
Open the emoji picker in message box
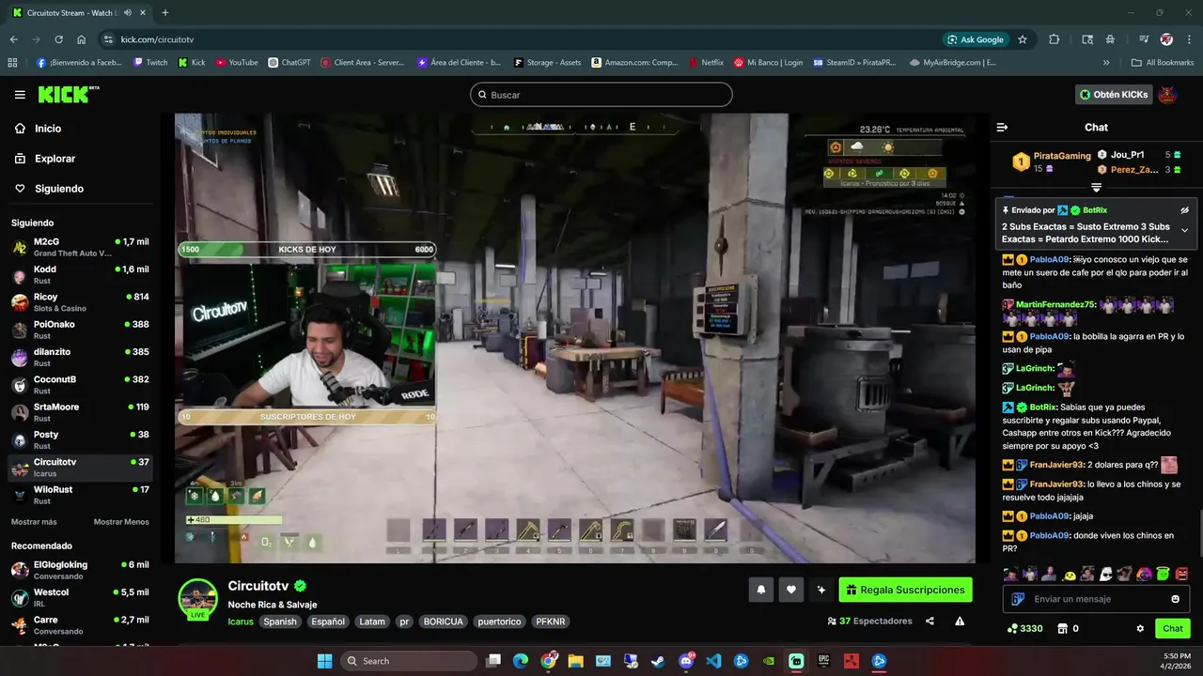coord(1175,599)
